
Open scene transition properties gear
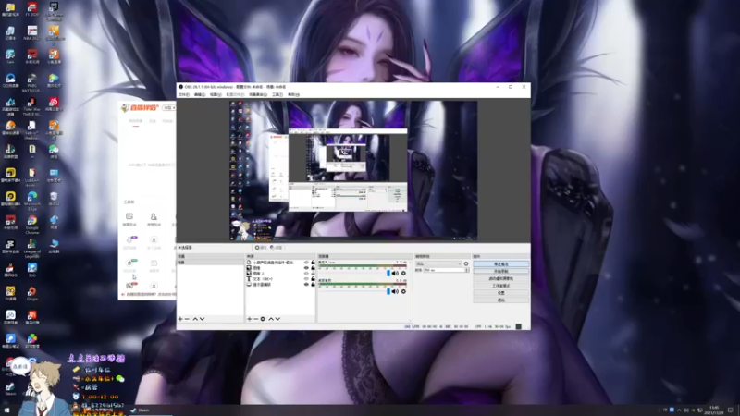coord(466,264)
